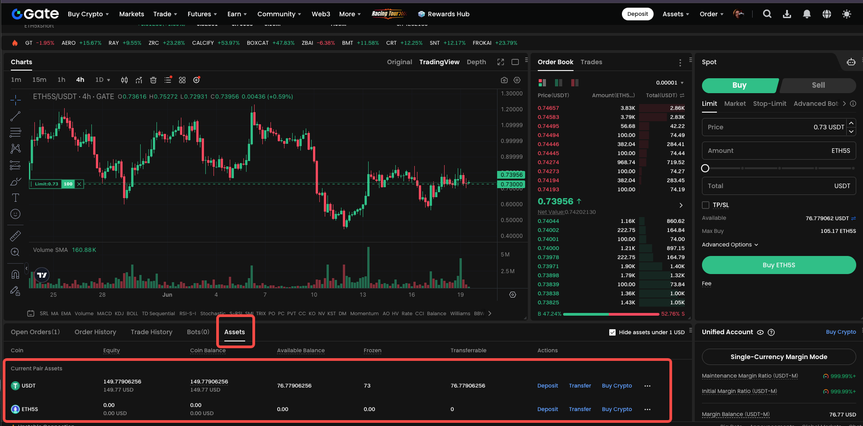
Task: Enable the TP/SL checkbox
Action: click(x=706, y=205)
